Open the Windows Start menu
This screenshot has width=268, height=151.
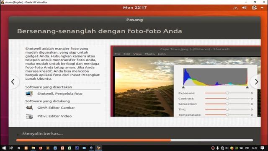point(4,148)
